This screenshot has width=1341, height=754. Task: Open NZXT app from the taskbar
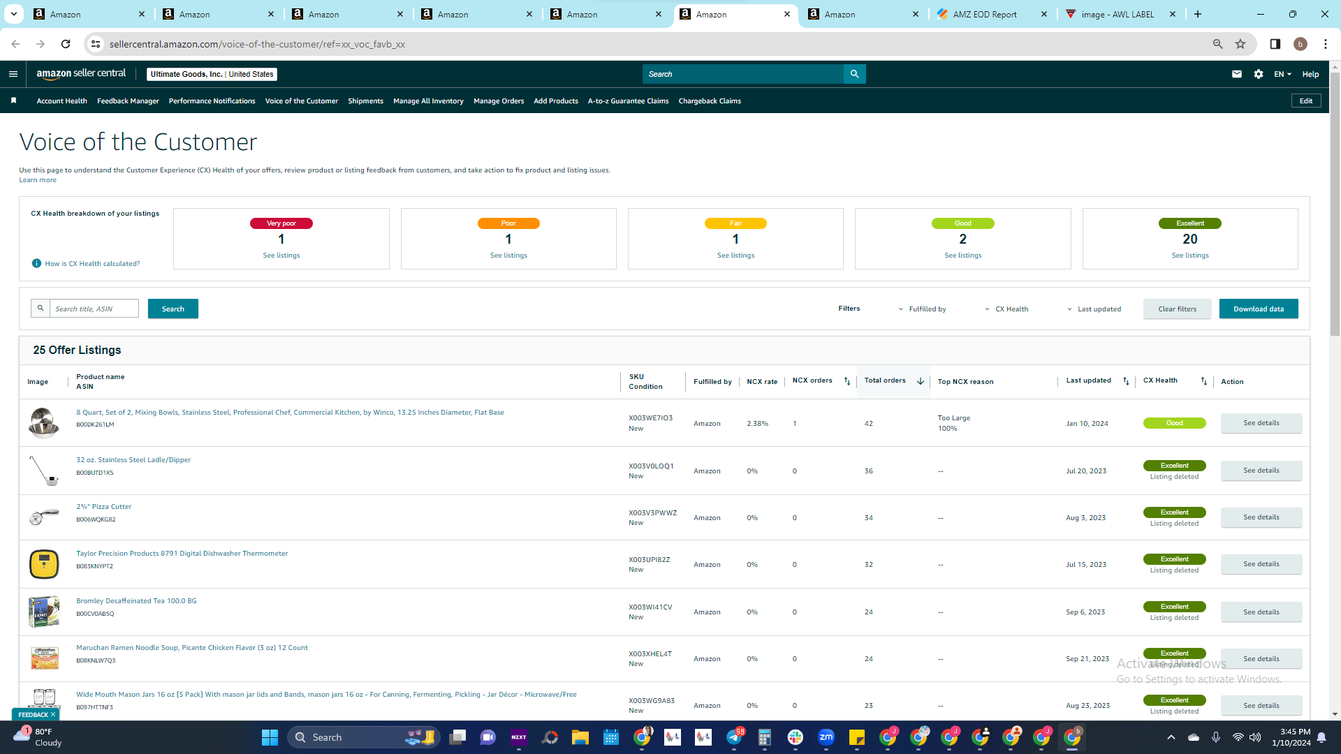pos(519,737)
